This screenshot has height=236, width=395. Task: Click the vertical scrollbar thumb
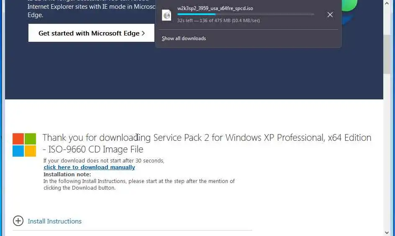coord(387,54)
